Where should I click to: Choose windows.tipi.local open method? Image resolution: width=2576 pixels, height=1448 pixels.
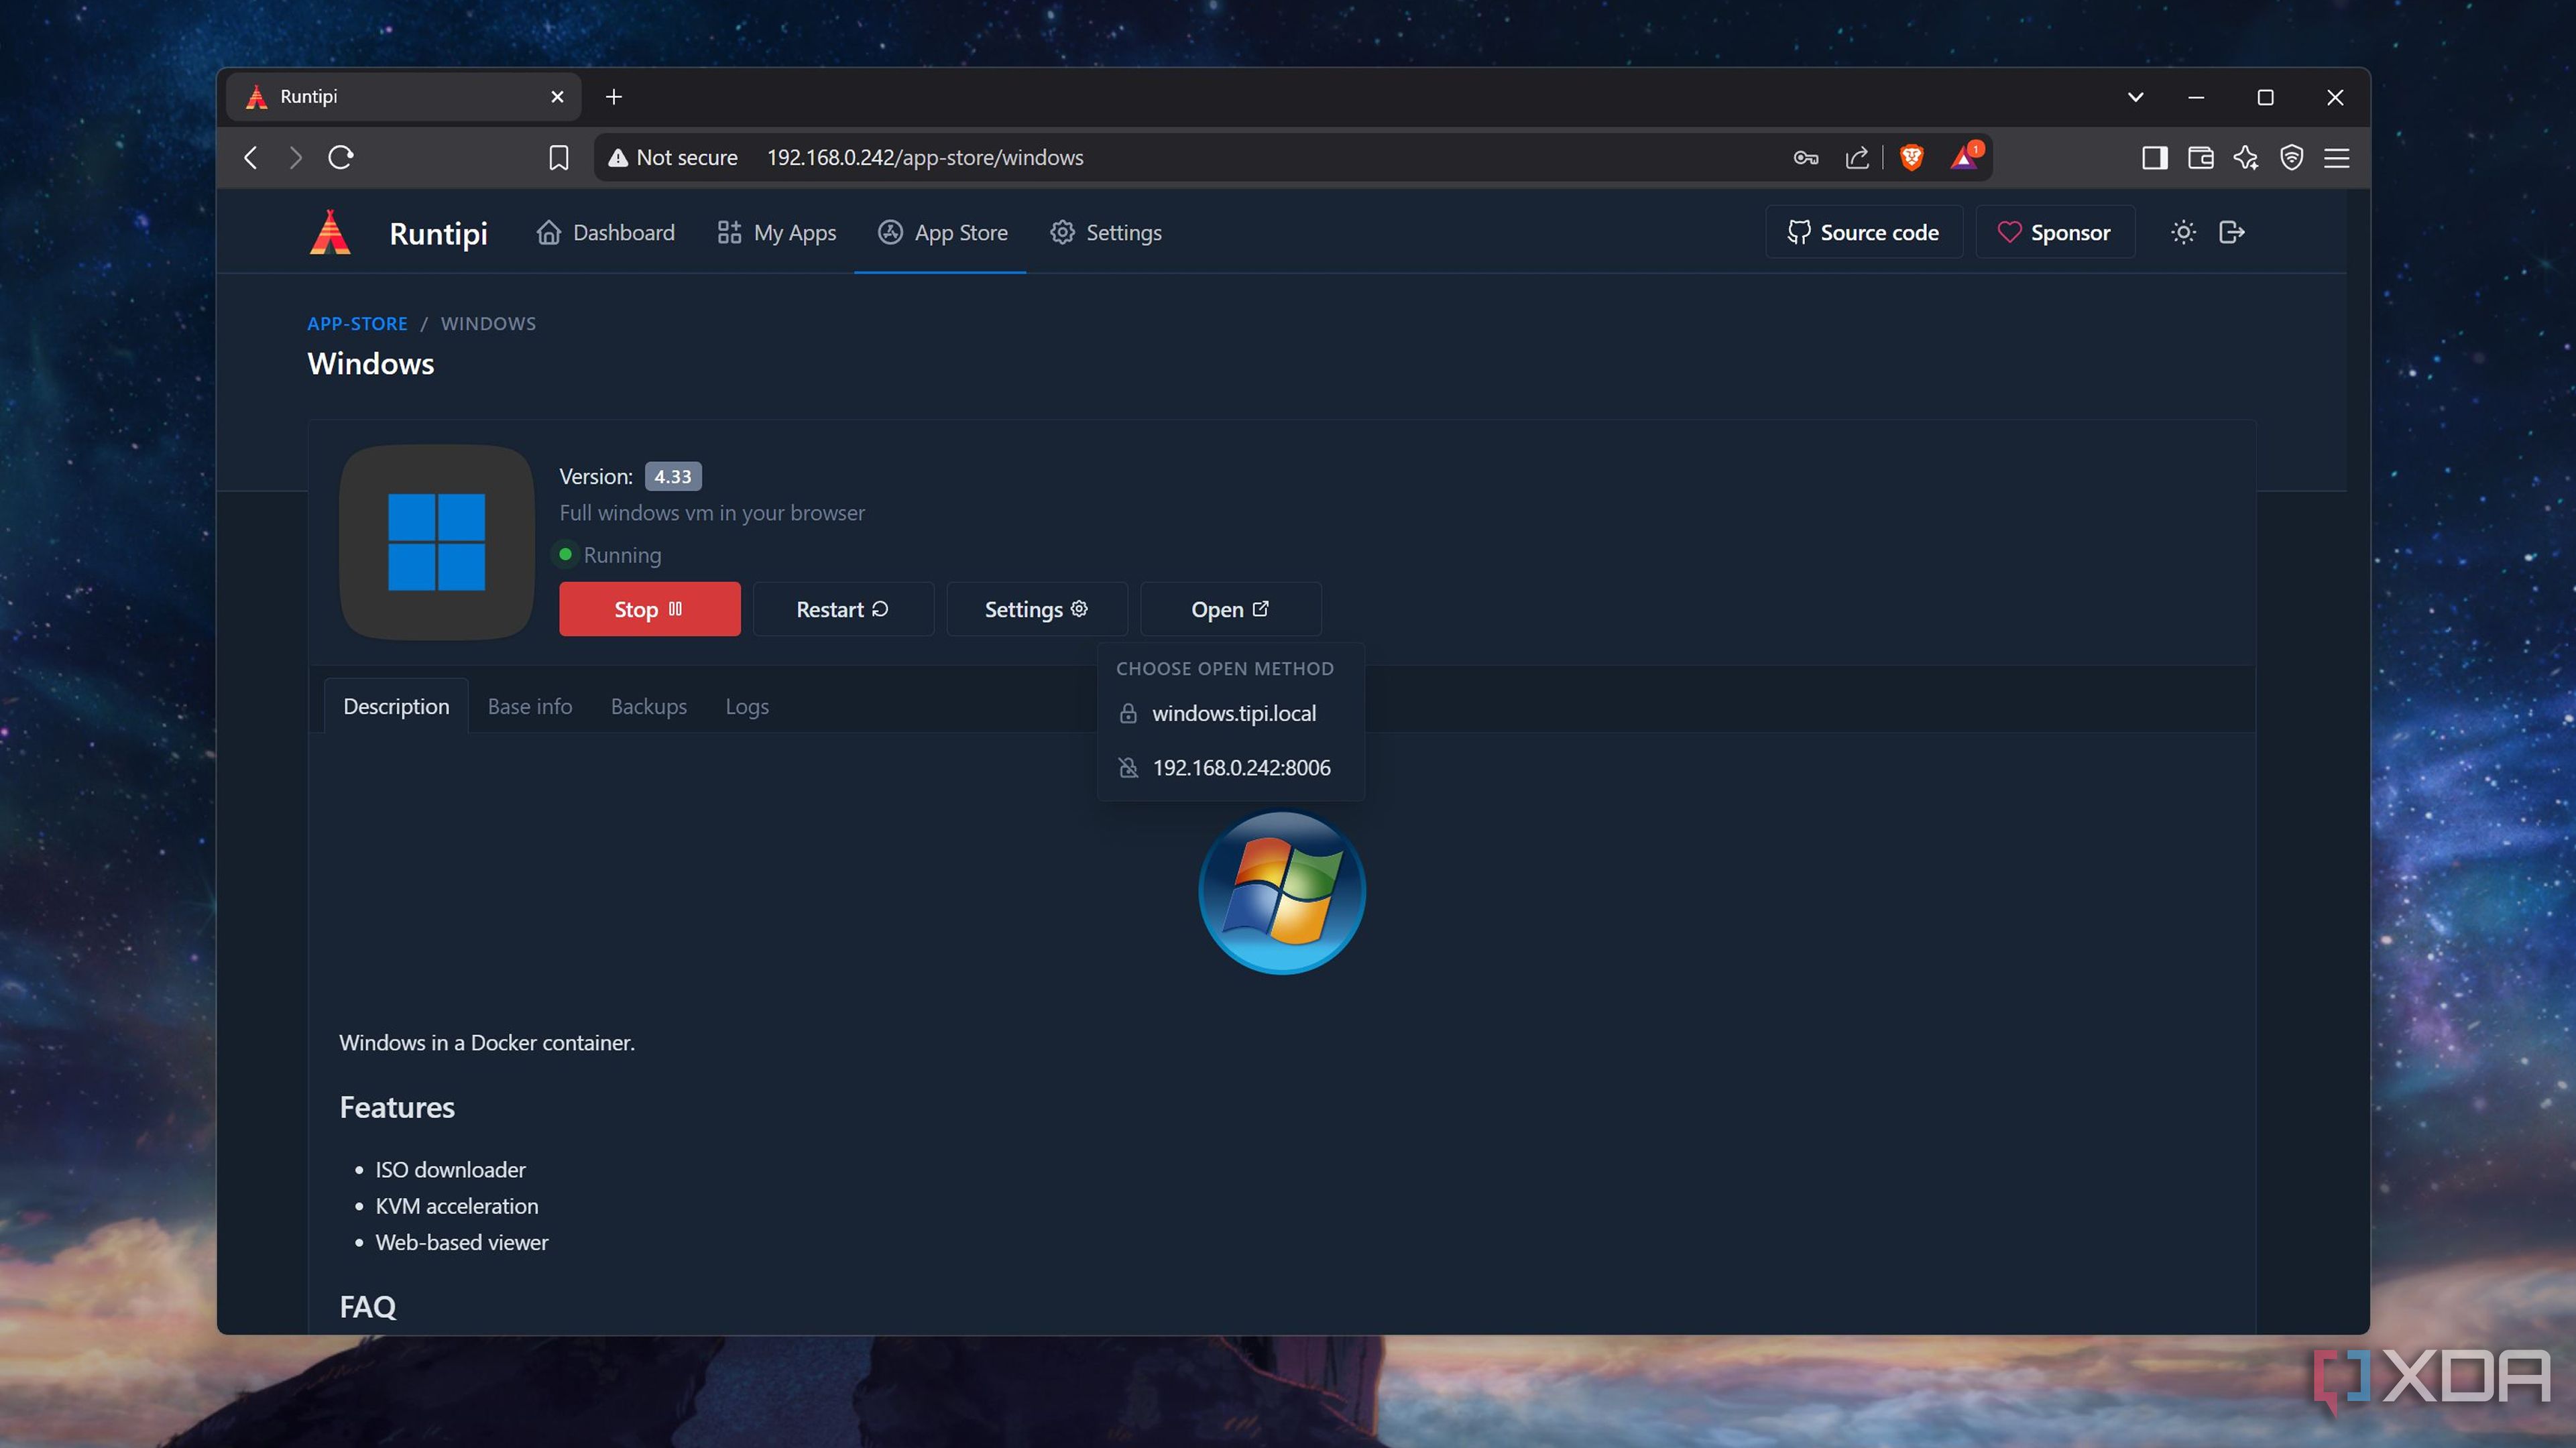[1233, 713]
